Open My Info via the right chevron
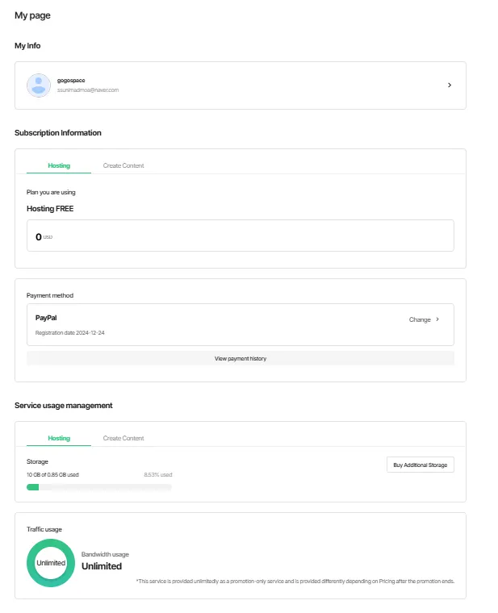This screenshot has width=498, height=613. point(450,85)
